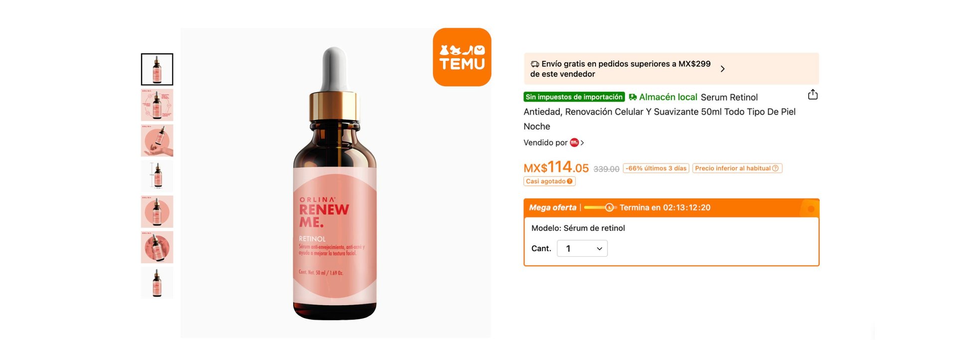The image size is (957, 359).
Task: Click the -66% últimos 3 días tag
Action: pyautogui.click(x=656, y=169)
